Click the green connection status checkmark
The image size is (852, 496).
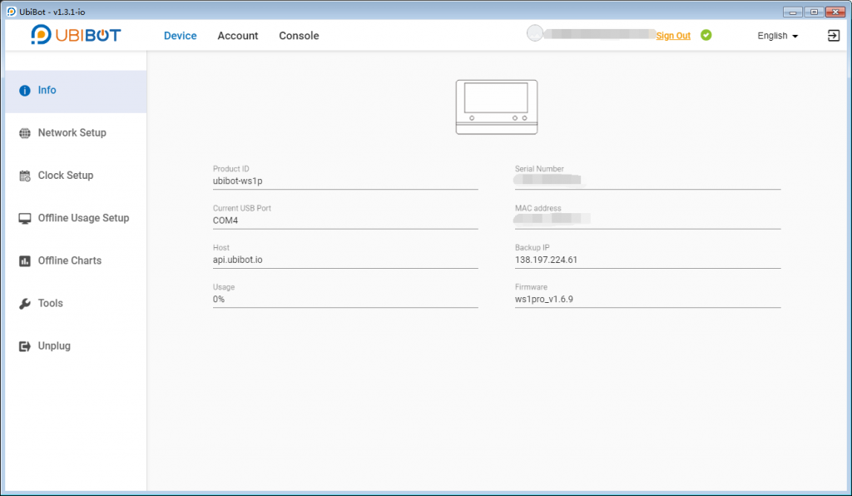coord(706,35)
